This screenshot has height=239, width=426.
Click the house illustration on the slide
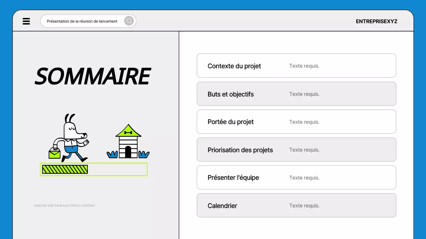click(128, 141)
